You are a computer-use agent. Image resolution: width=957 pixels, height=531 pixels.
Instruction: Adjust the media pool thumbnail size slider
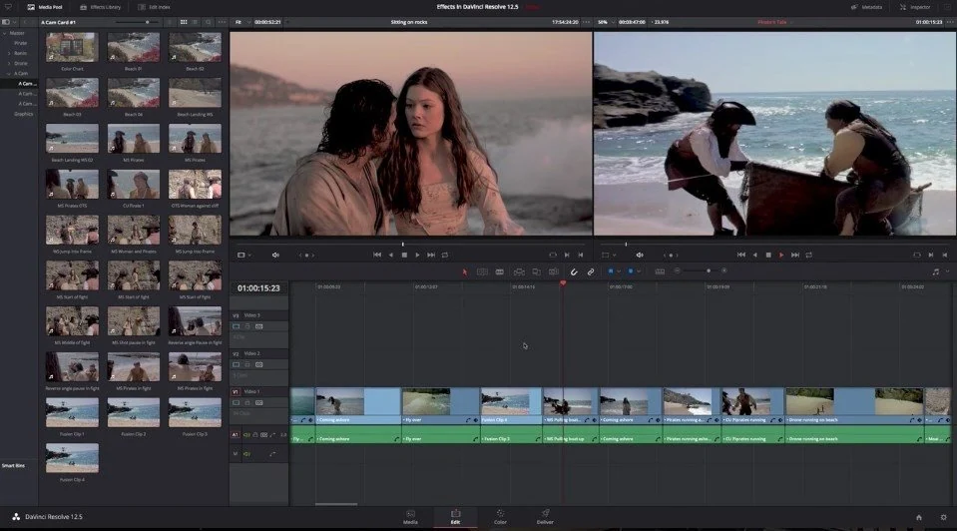[x=136, y=22]
